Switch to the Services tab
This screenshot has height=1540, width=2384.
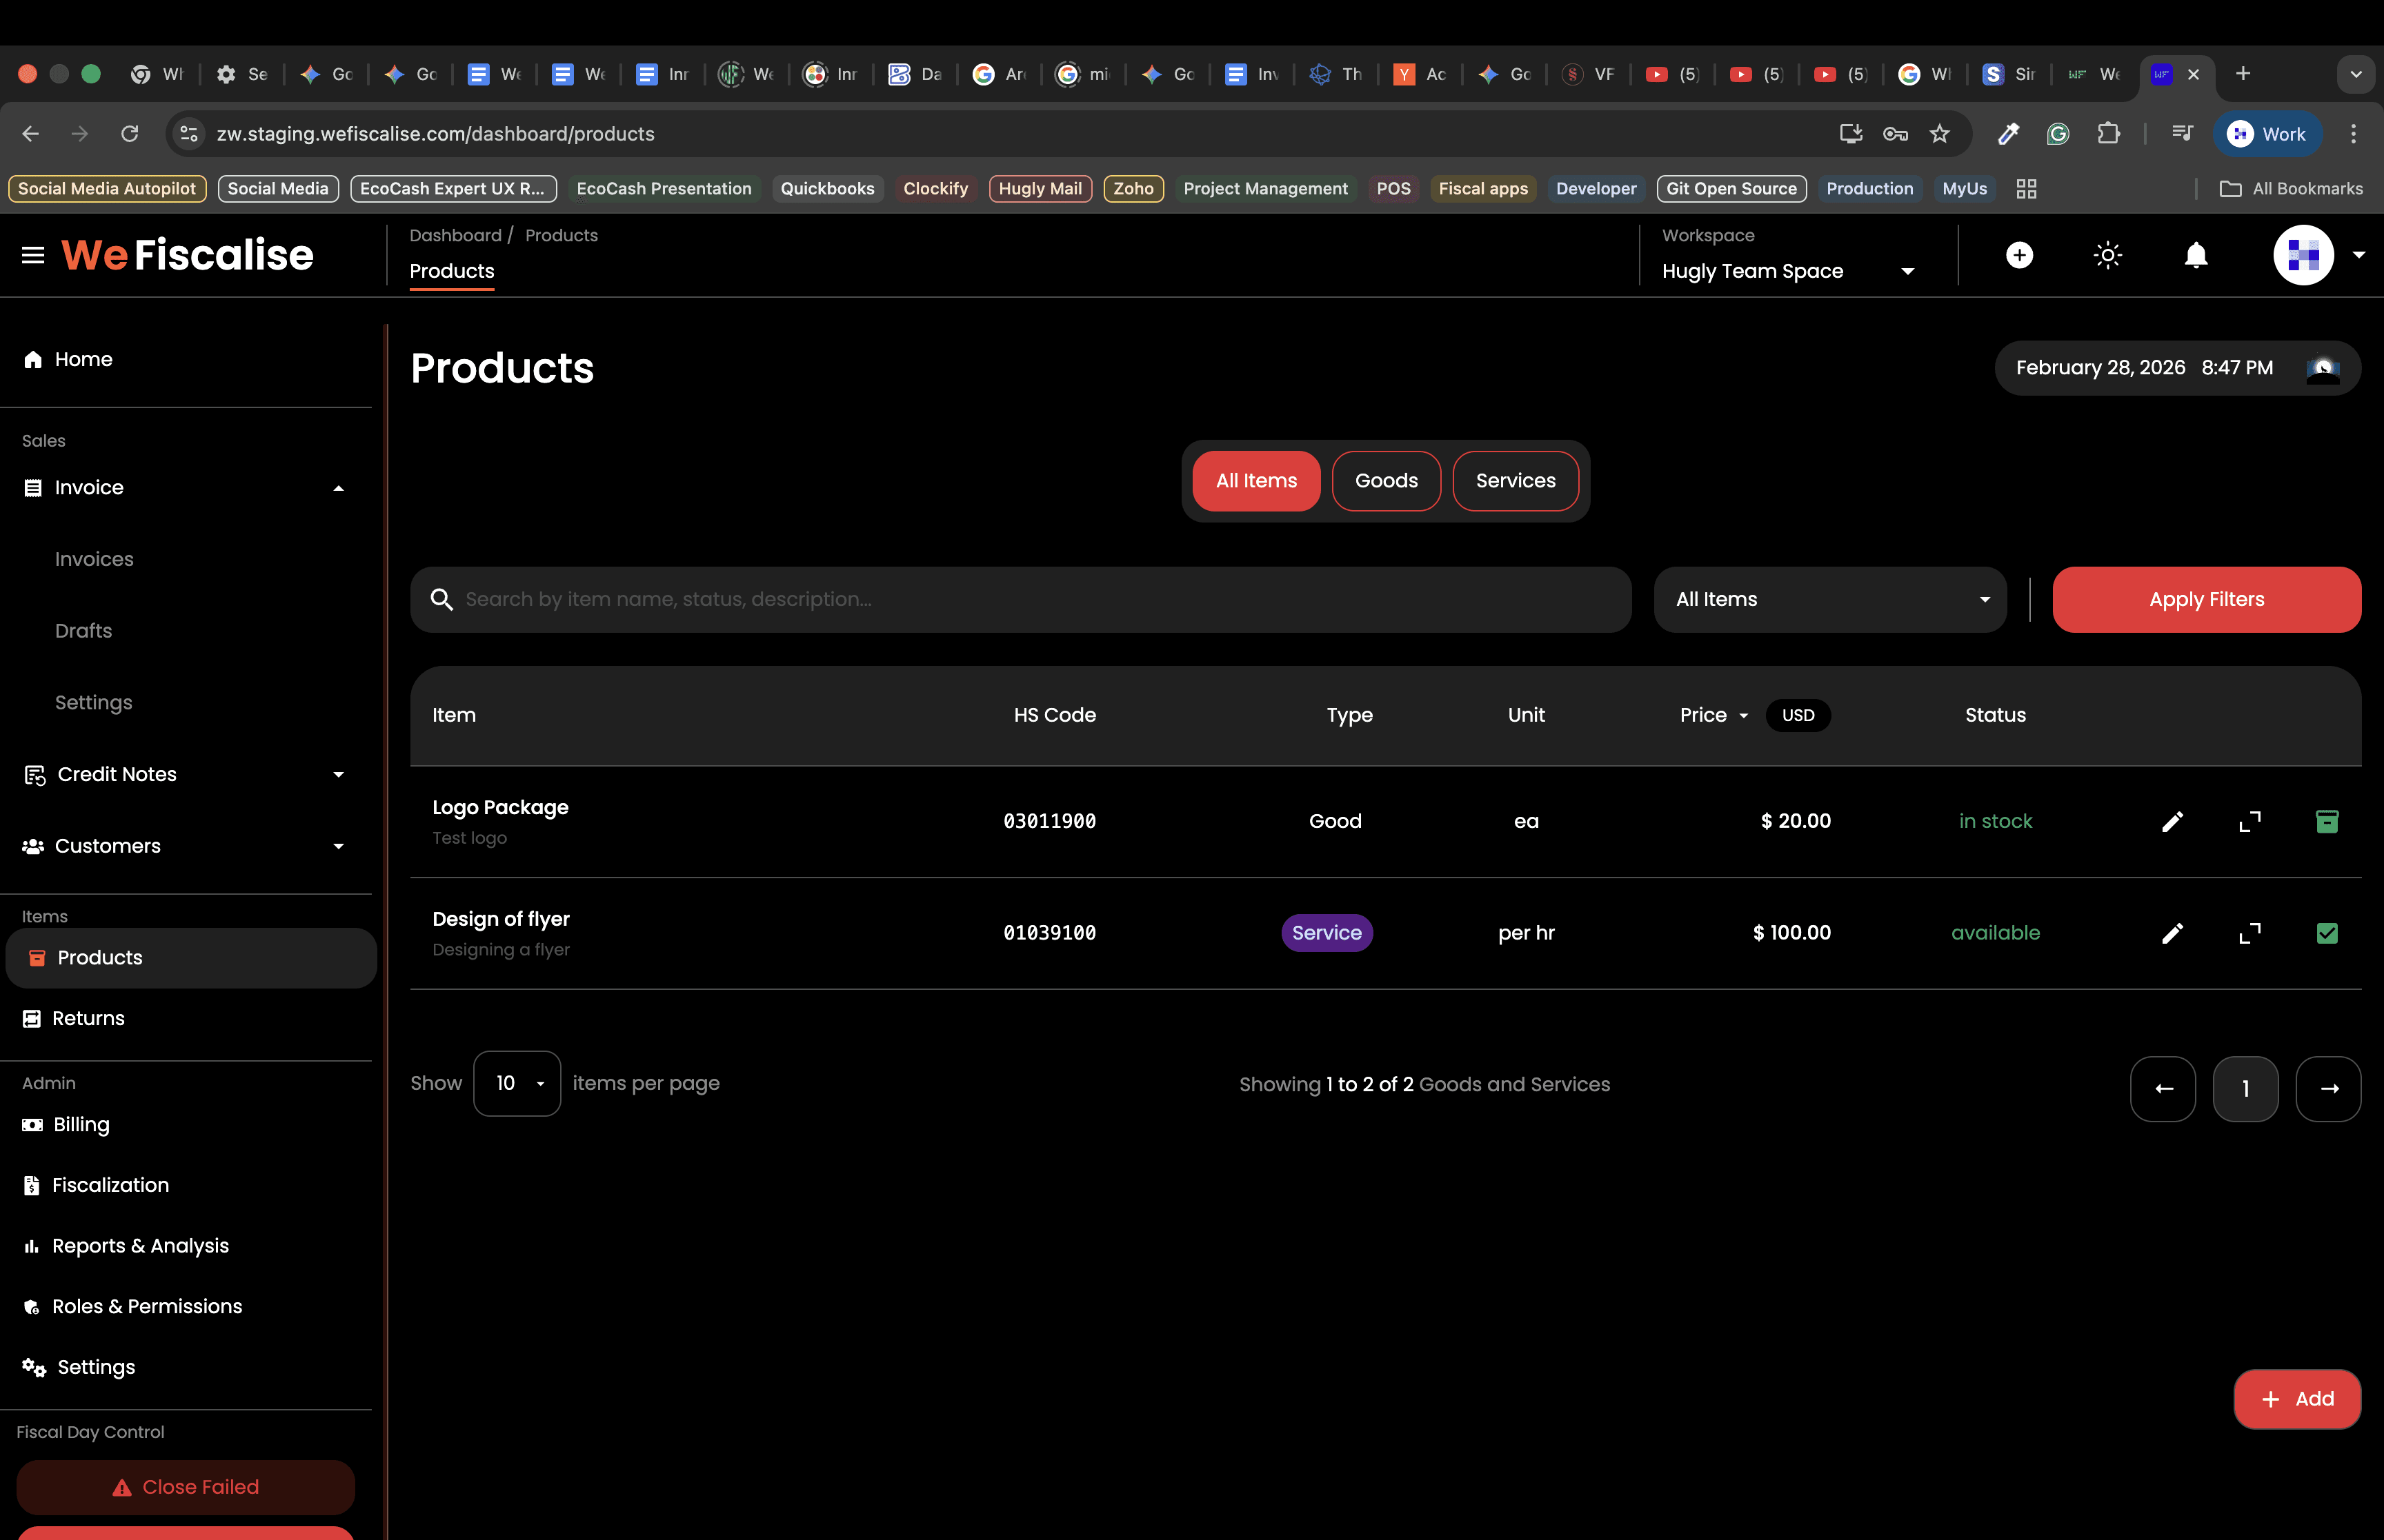pos(1515,481)
